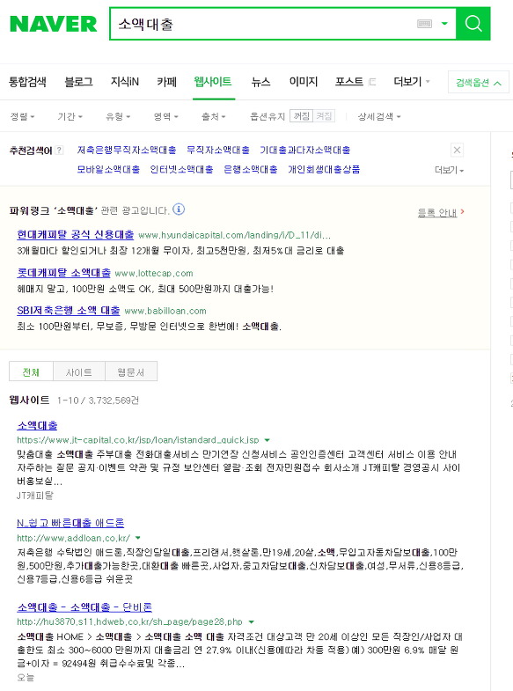
Task: Switch to the 블로그 tab
Action: 78,82
